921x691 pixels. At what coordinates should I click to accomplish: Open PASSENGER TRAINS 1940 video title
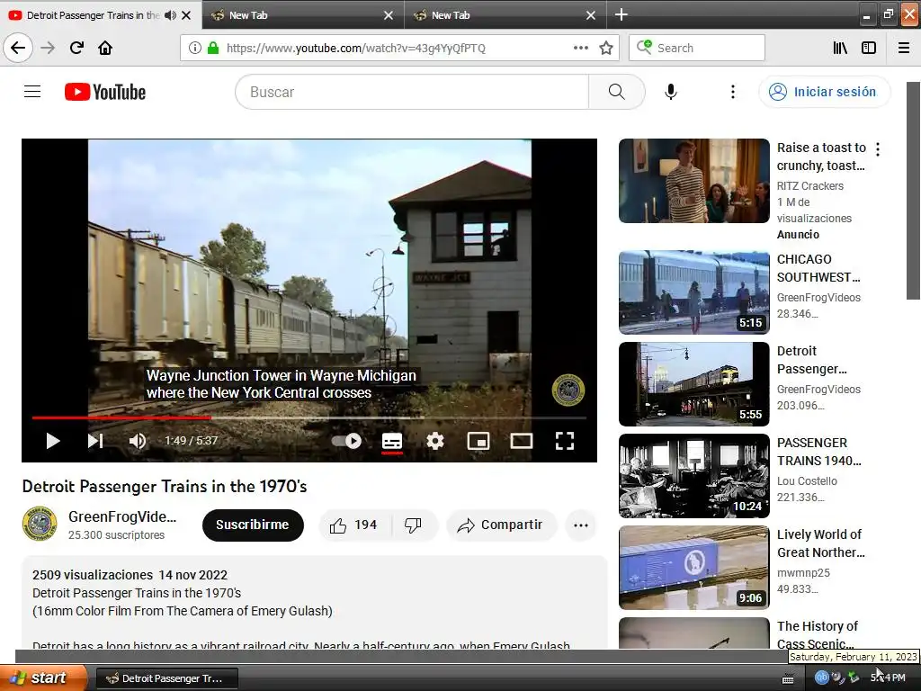click(818, 452)
